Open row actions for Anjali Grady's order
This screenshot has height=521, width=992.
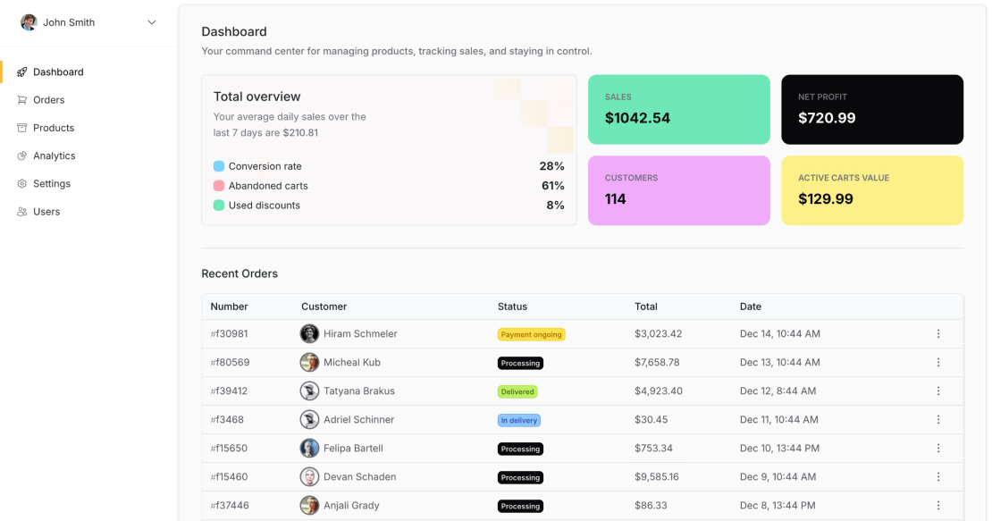point(938,506)
